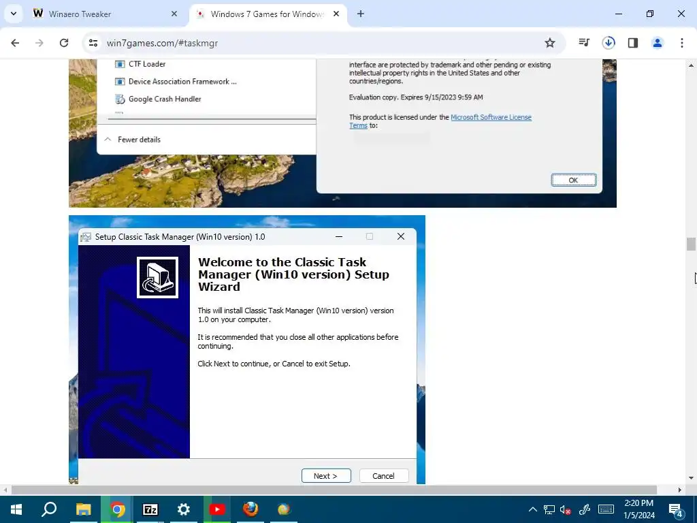Show hidden system tray icons

(x=532, y=509)
